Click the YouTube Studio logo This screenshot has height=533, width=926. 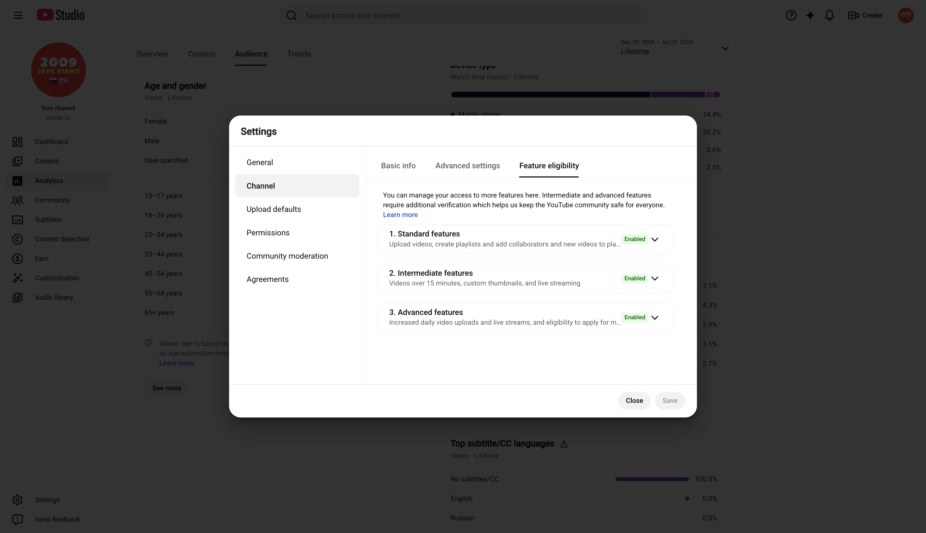coord(60,15)
